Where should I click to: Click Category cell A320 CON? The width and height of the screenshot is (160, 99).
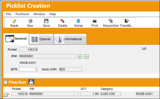pos(111,94)
